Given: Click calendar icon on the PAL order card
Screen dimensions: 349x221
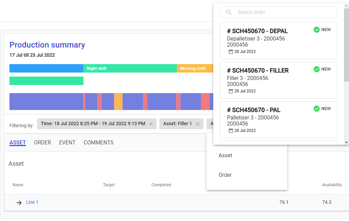Looking at the screenshot, I should pyautogui.click(x=231, y=131).
